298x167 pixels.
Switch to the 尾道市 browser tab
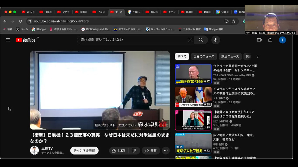187,12
